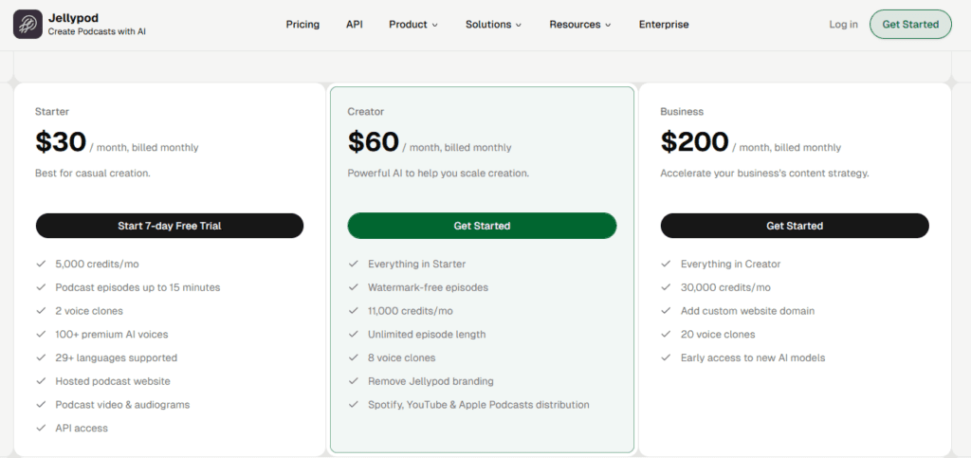The image size is (971, 458).
Task: Click checkmark next to 2 voice clones
Action: 41,311
